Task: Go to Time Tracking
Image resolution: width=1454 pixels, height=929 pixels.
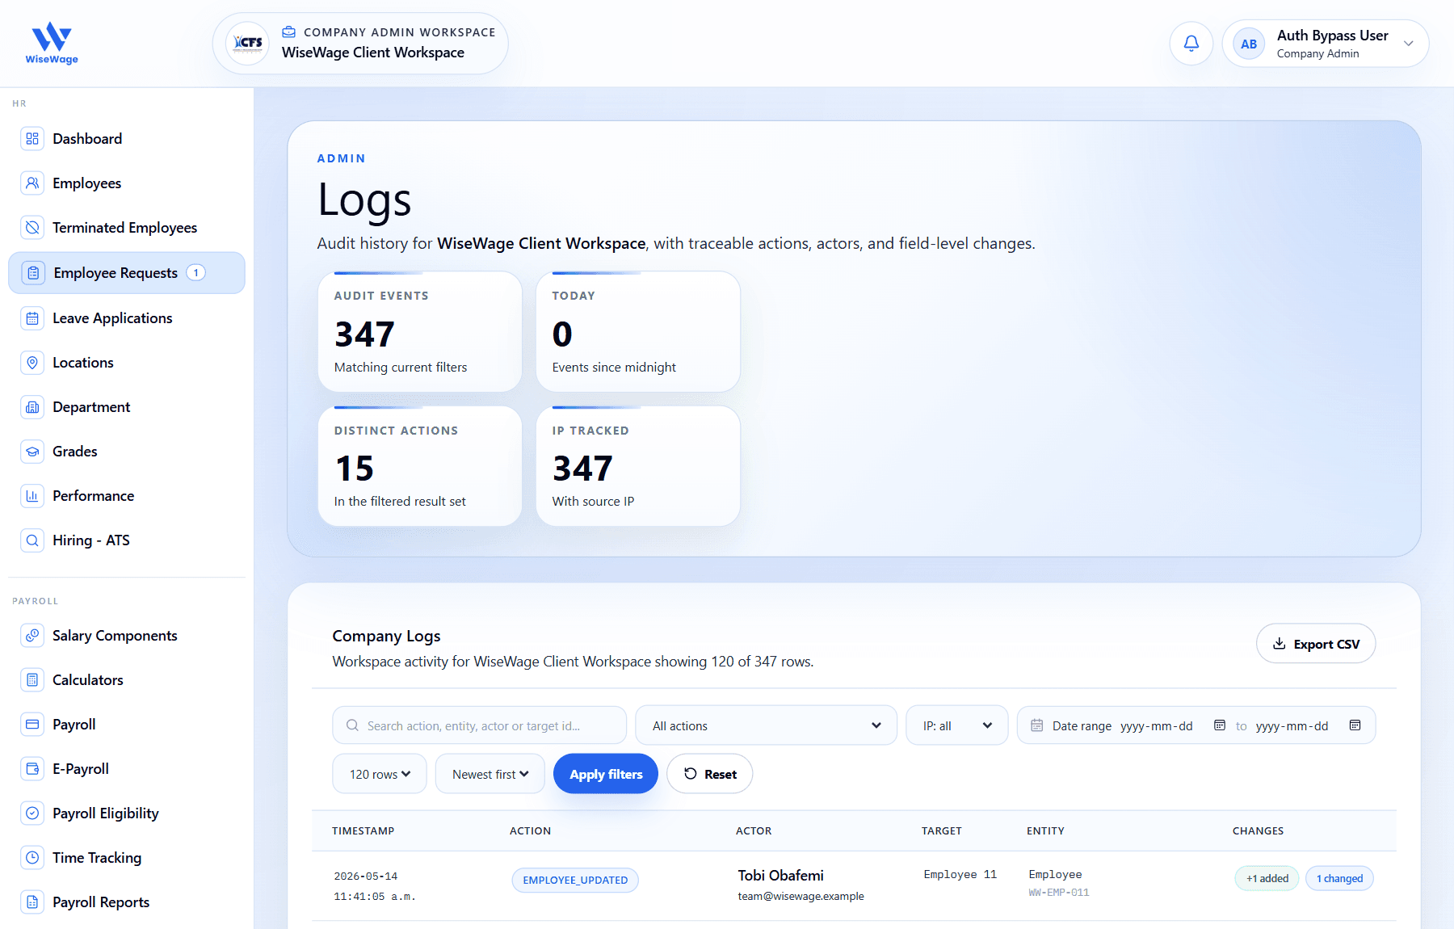Action: point(127,858)
